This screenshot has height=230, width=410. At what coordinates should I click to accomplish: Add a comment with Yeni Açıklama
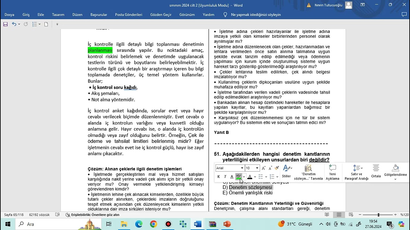click(332, 172)
